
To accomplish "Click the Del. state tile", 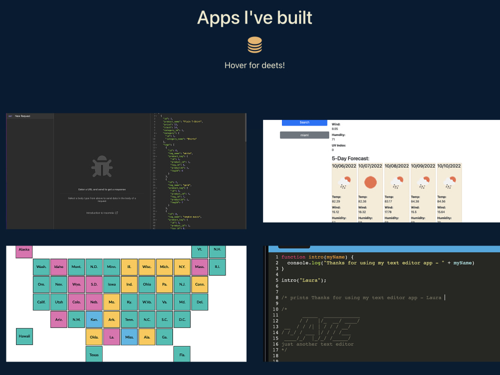I will [x=199, y=302].
